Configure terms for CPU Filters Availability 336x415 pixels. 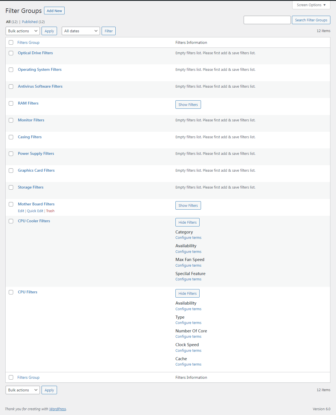pos(188,309)
